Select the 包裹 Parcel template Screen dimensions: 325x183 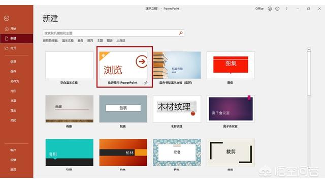point(123,109)
